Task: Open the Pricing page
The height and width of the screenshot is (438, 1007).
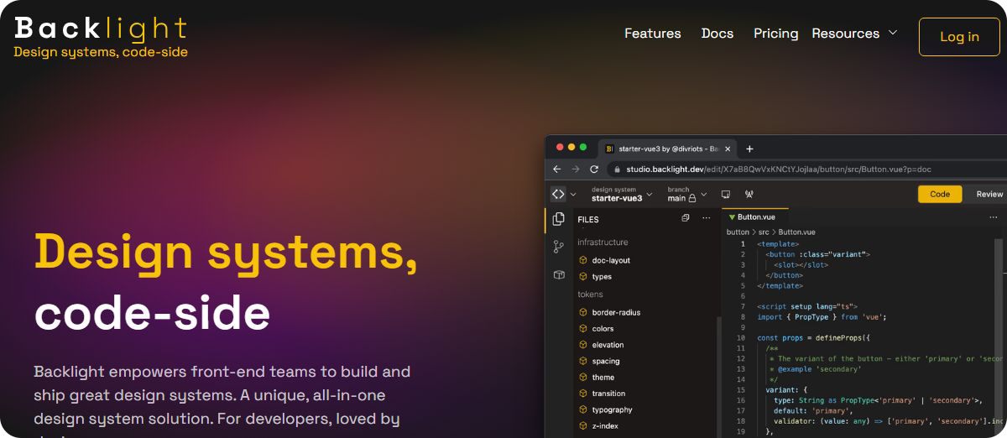Action: 775,34
